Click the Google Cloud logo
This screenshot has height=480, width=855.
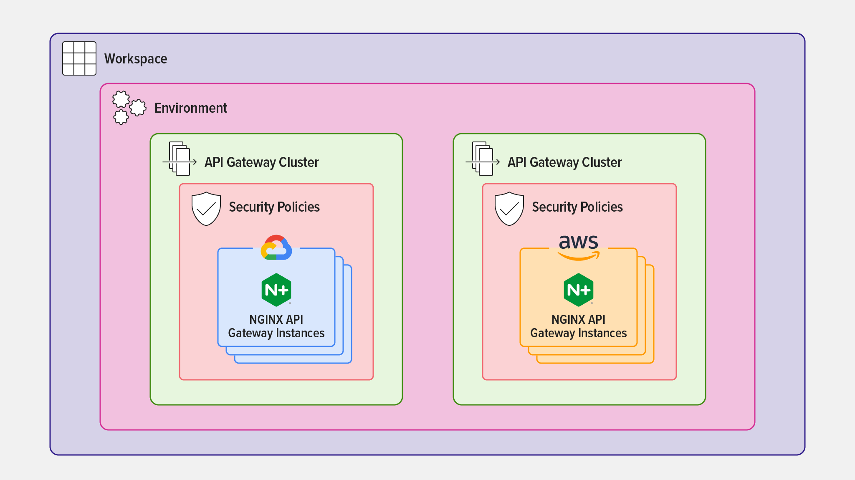[276, 248]
